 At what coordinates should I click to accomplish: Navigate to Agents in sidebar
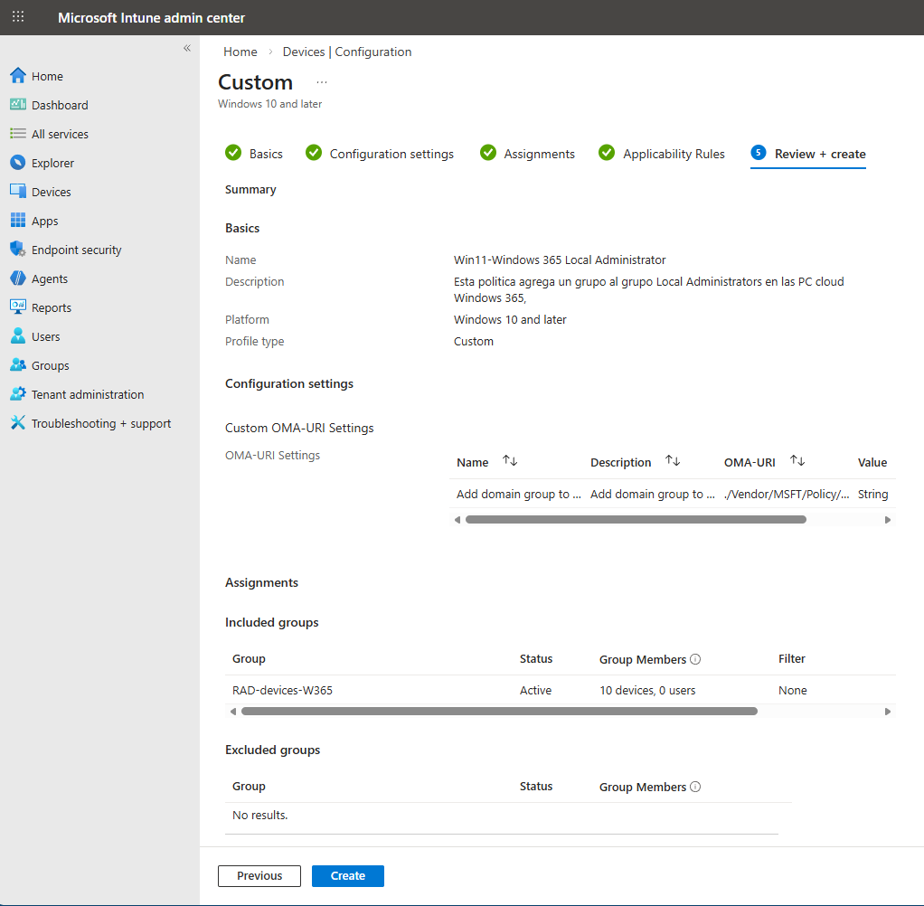[x=50, y=278]
